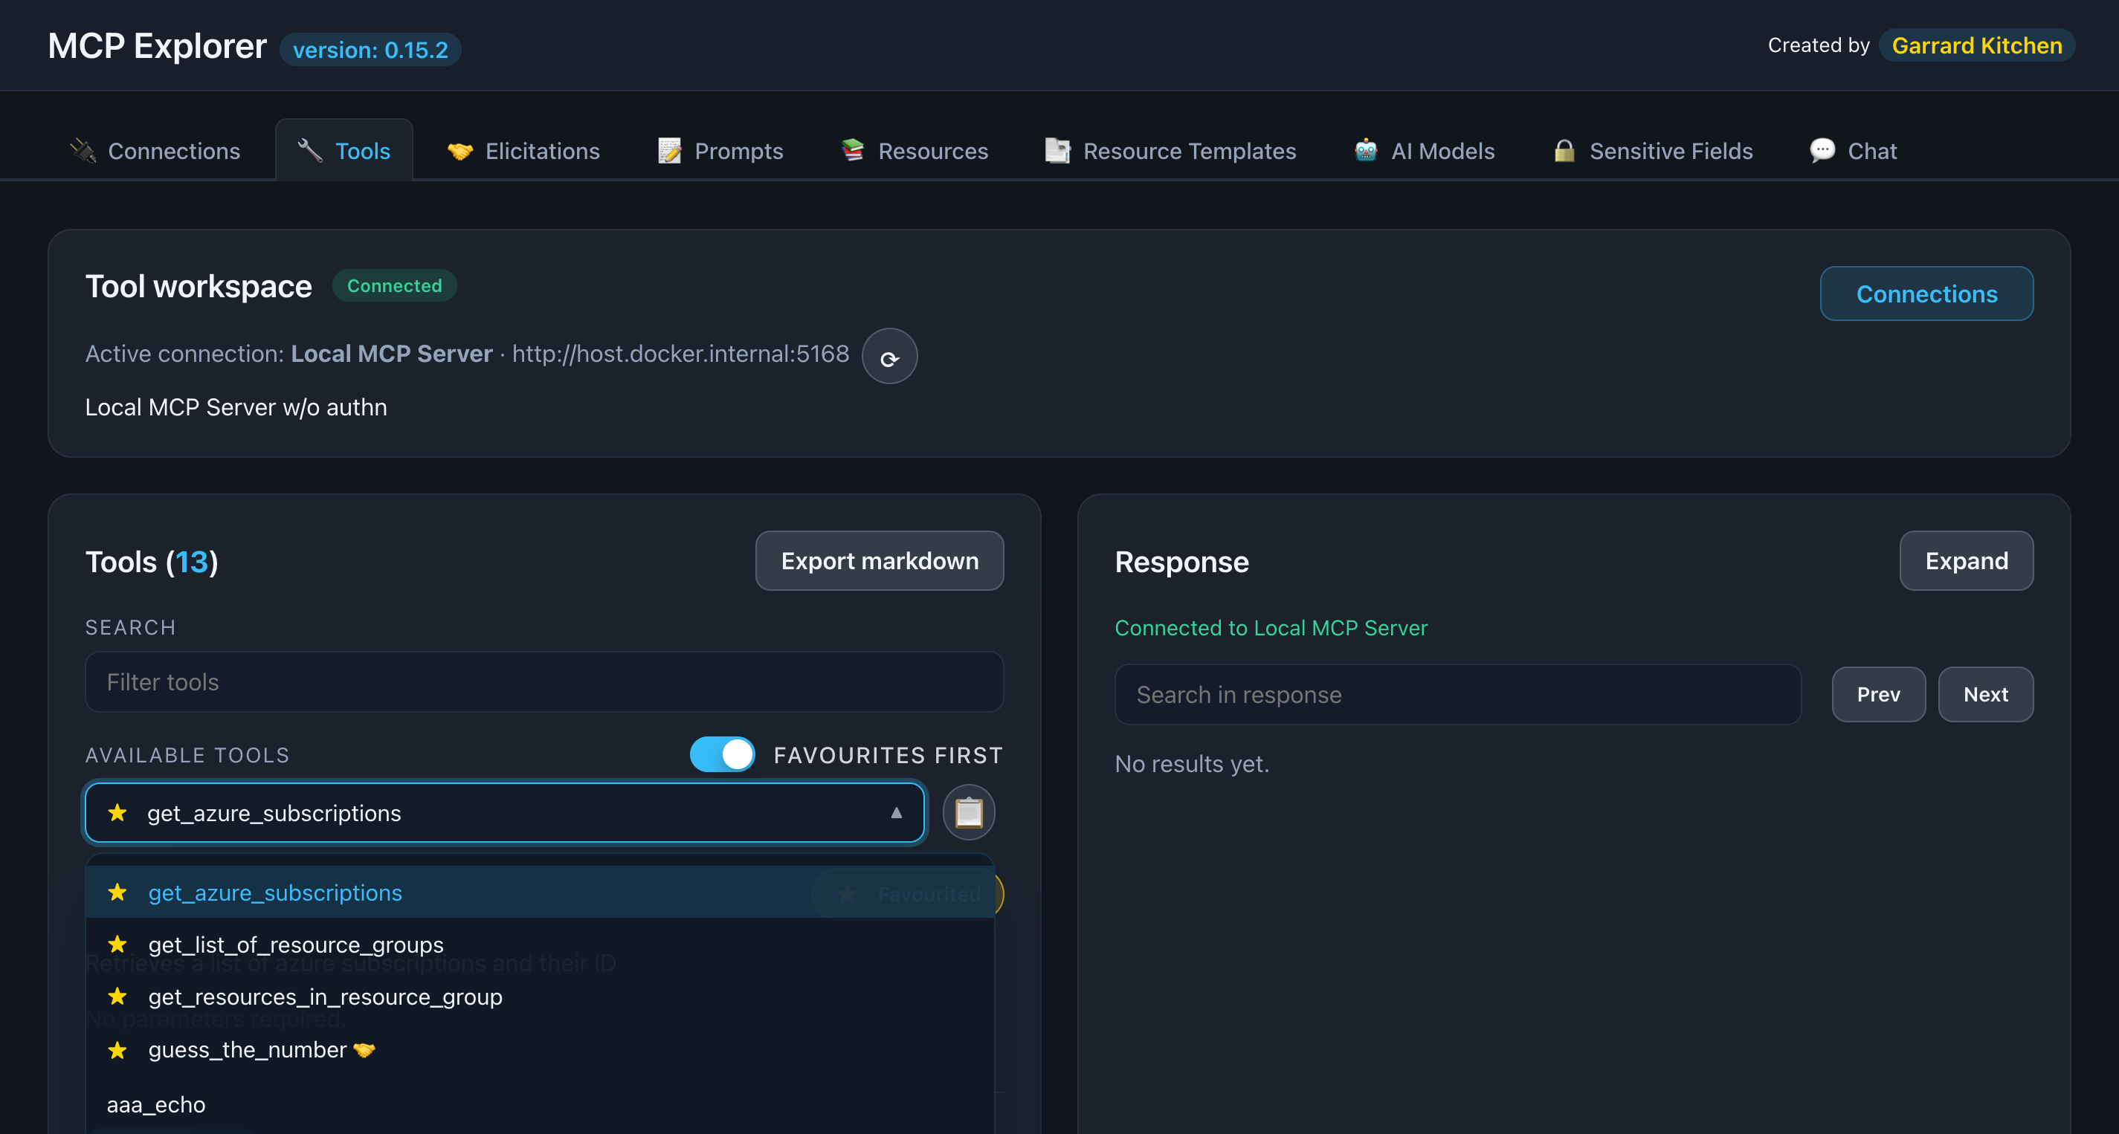Image resolution: width=2119 pixels, height=1134 pixels.
Task: Expand the Response panel
Action: tap(1965, 560)
